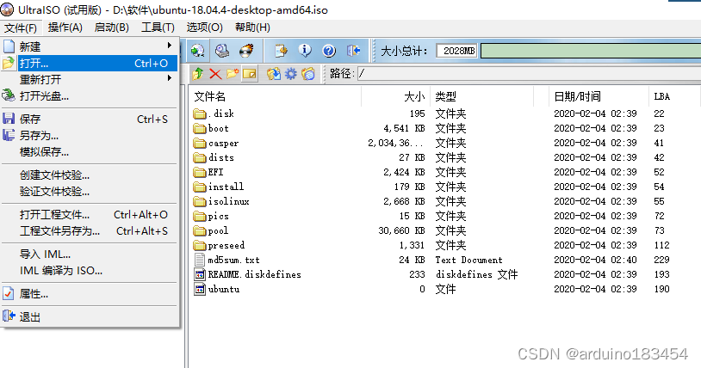Click the green total size capacity bar
The image size is (701, 368).
591,51
